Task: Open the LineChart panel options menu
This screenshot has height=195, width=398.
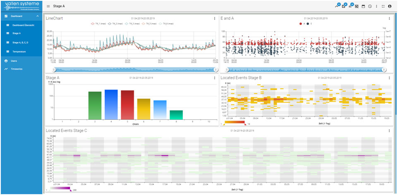Action: tap(214, 18)
